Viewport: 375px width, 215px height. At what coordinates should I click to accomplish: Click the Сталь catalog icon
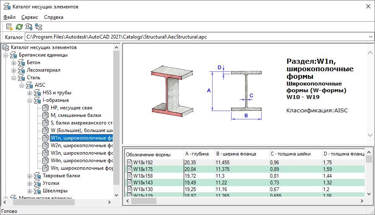(x=21, y=78)
